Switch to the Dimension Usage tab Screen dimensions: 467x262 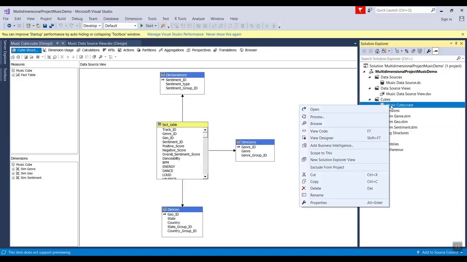[x=58, y=50]
